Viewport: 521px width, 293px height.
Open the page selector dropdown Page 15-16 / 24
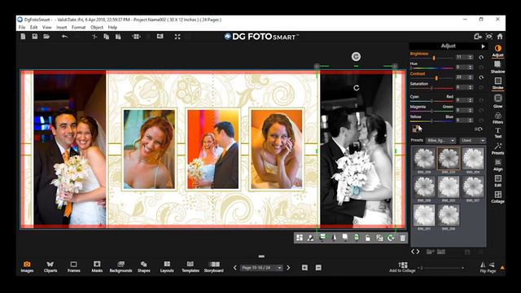pos(261,268)
